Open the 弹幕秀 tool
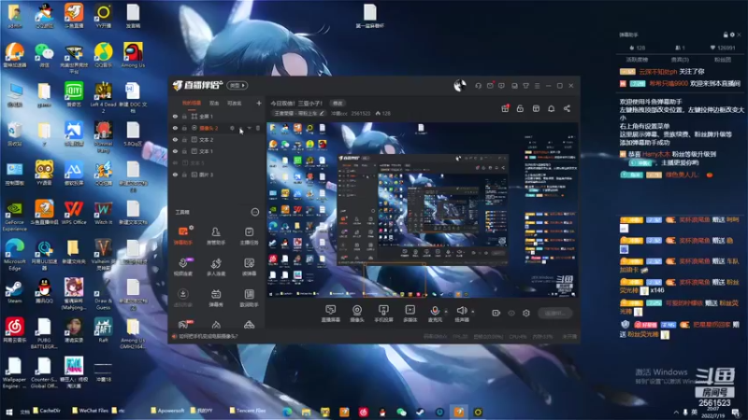 pyautogui.click(x=216, y=298)
